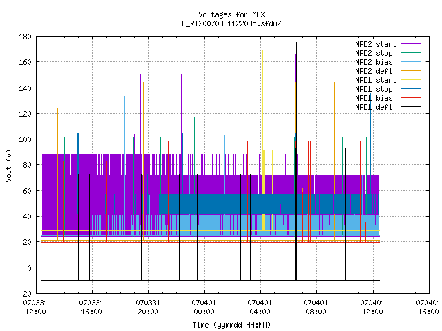The image size is (442, 331).
Task: Click the 60 y-axis tick value
Action: [28, 191]
